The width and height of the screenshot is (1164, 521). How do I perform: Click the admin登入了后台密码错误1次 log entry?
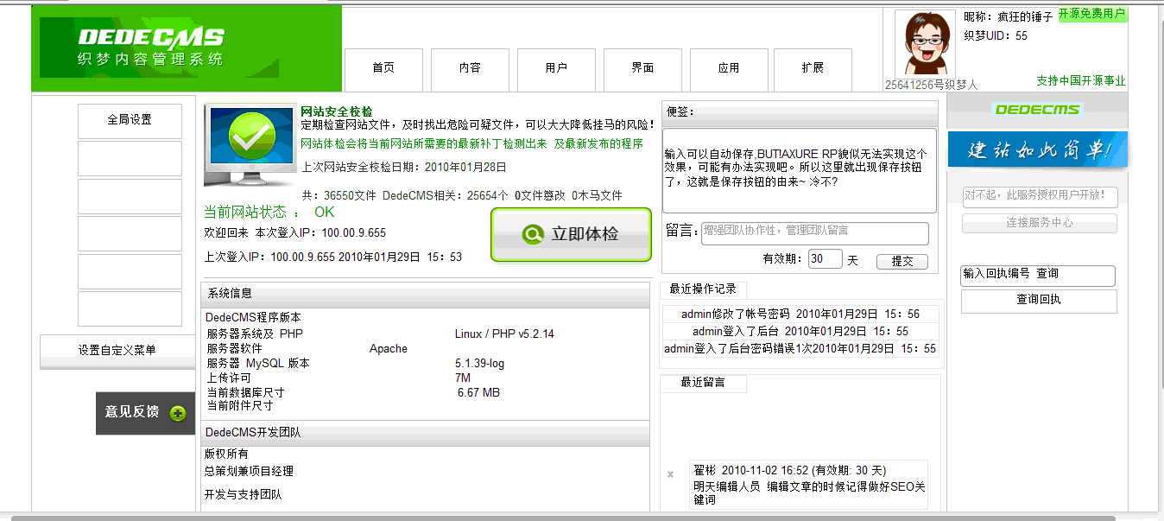(800, 349)
